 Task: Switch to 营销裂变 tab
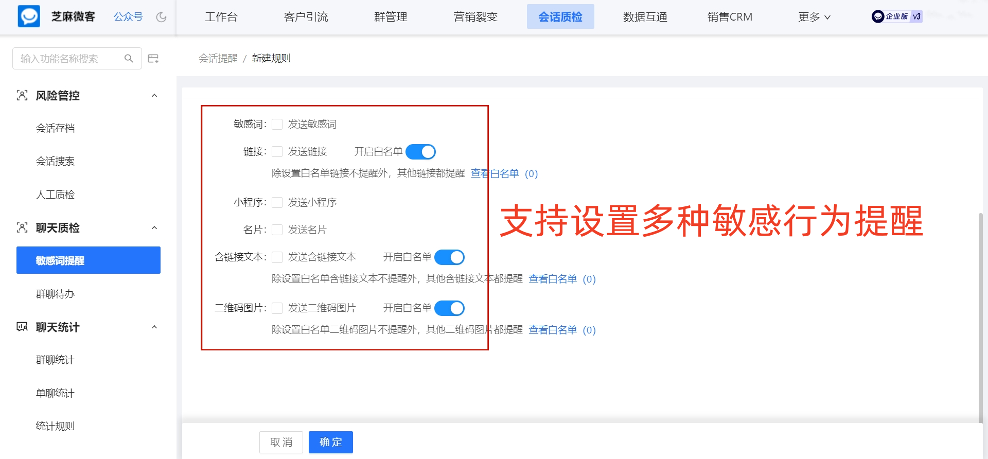point(475,17)
